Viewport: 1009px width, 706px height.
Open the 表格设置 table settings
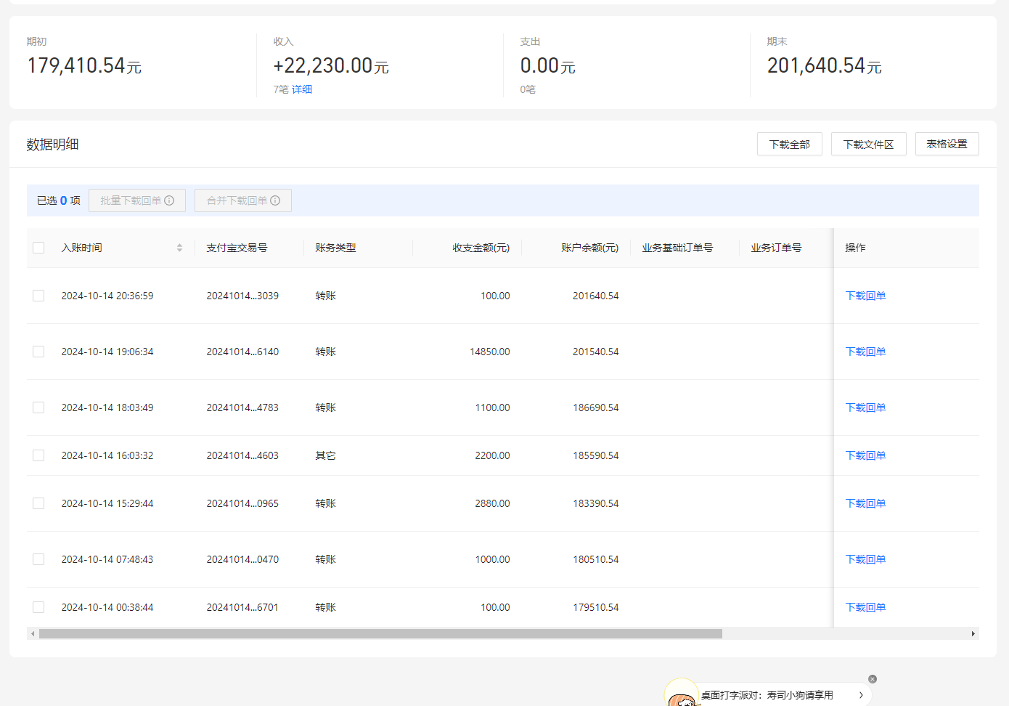(x=947, y=144)
